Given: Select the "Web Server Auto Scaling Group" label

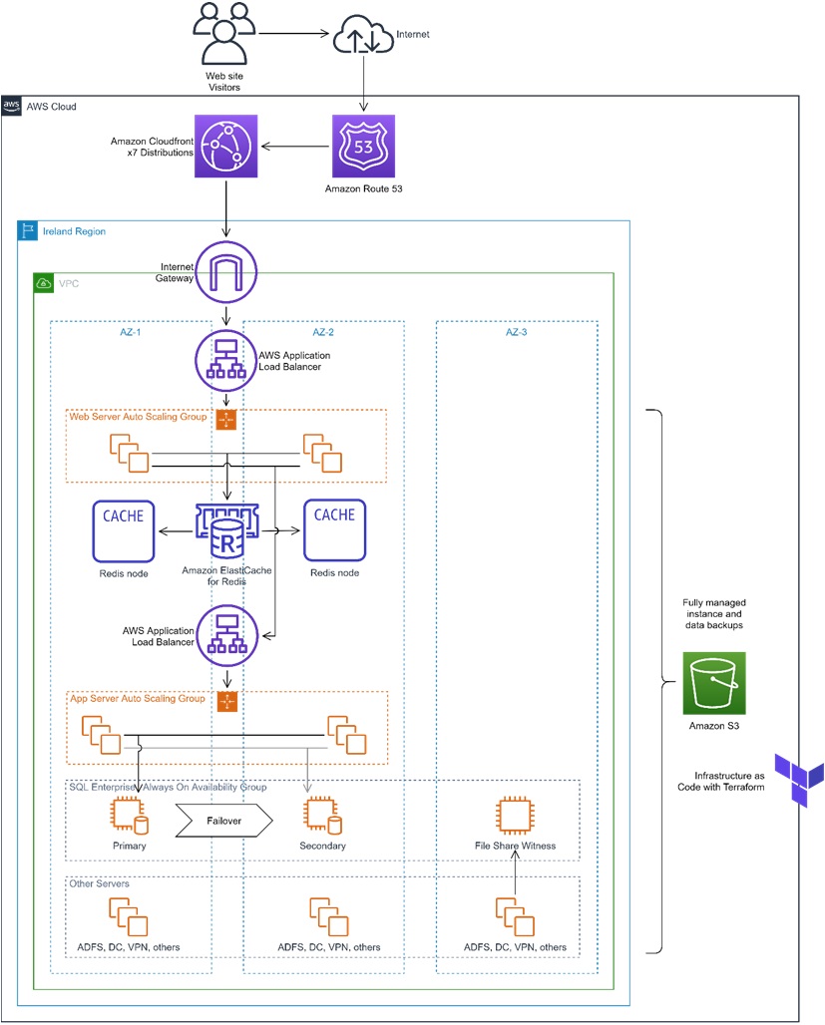Looking at the screenshot, I should pyautogui.click(x=138, y=417).
